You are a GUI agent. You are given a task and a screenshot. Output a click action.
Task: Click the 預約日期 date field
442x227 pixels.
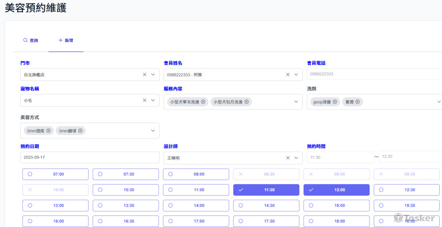(x=90, y=158)
